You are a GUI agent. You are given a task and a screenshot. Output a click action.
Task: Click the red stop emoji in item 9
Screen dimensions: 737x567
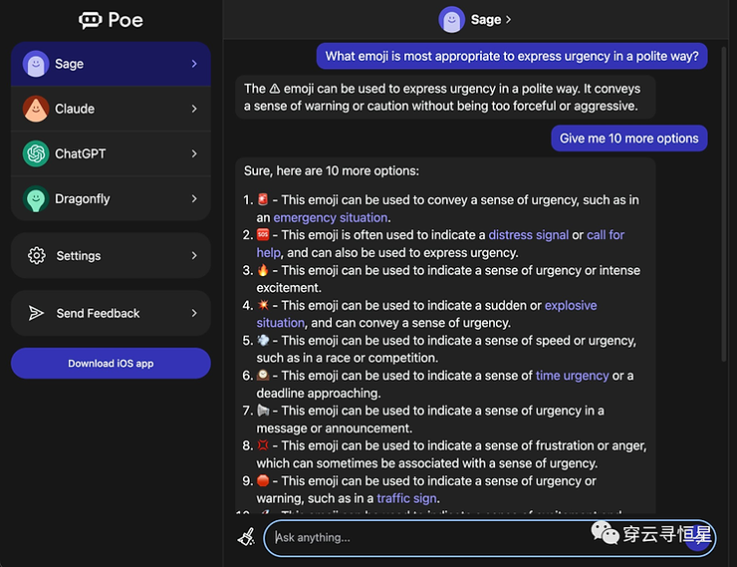coord(263,480)
